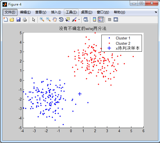Click the blue plus x待判决样本 marker in plot
This screenshot has height=143, width=160.
pos(80,94)
